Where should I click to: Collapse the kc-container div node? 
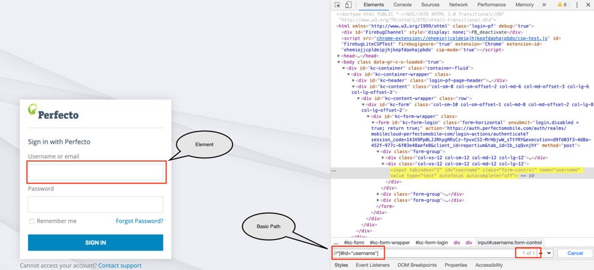tap(343, 68)
